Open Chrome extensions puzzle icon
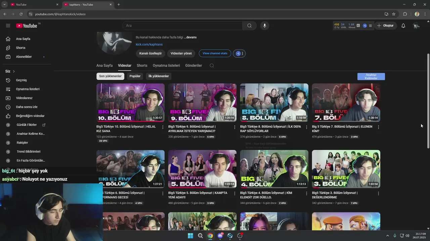The image size is (430, 241). pyautogui.click(x=405, y=14)
